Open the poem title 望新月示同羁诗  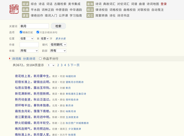point(75,82)
